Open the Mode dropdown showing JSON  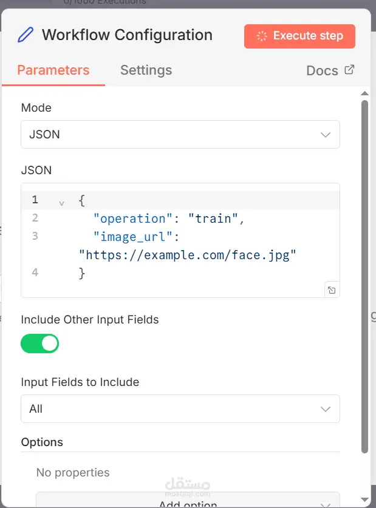[180, 135]
